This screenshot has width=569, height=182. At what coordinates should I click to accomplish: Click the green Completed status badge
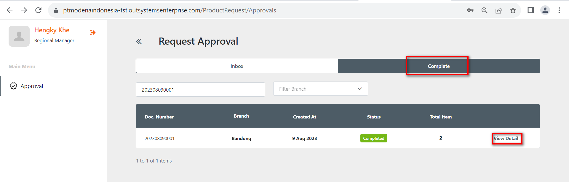point(374,138)
